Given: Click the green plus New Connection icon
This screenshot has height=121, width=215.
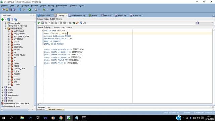Looking at the screenshot, I should (2, 19).
